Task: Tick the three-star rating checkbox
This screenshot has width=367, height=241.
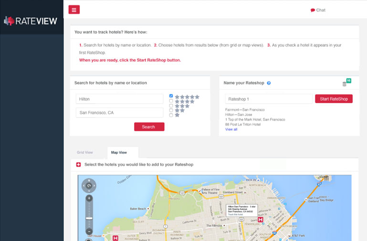Action: pyautogui.click(x=171, y=106)
